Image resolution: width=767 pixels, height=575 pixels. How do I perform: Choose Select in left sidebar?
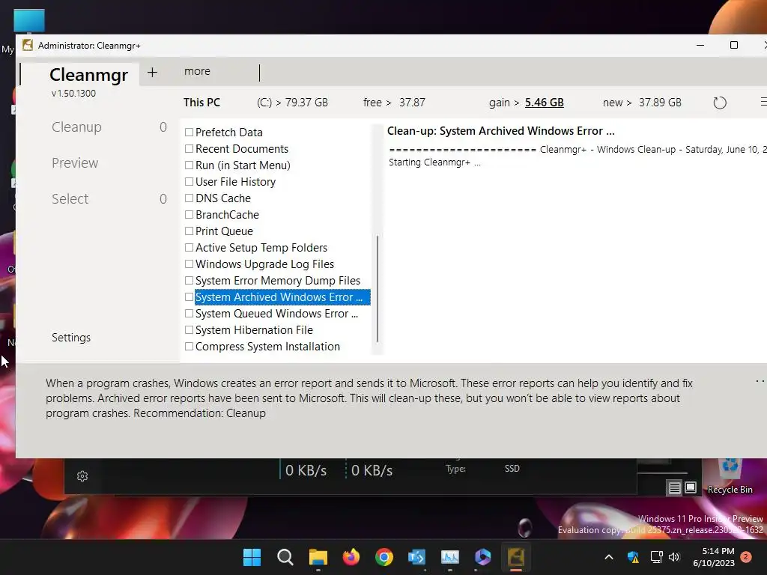70,199
